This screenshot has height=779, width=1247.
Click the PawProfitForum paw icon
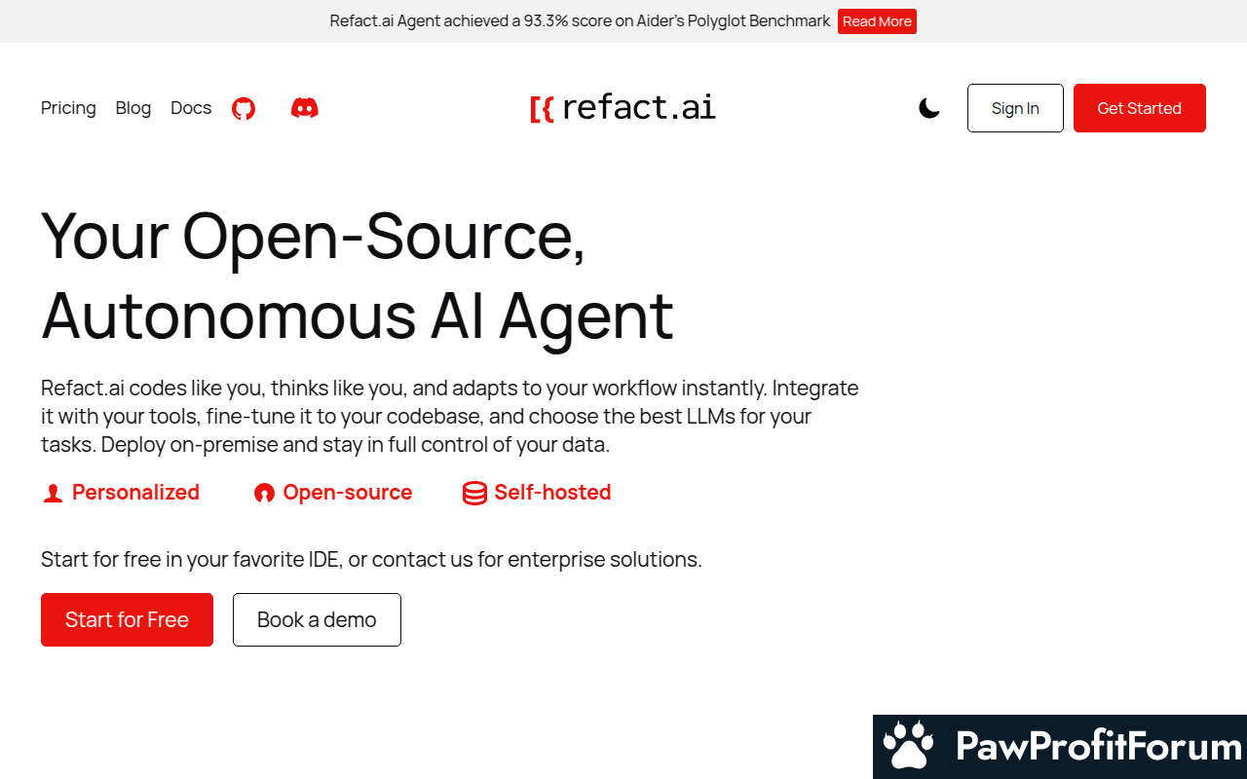[908, 747]
